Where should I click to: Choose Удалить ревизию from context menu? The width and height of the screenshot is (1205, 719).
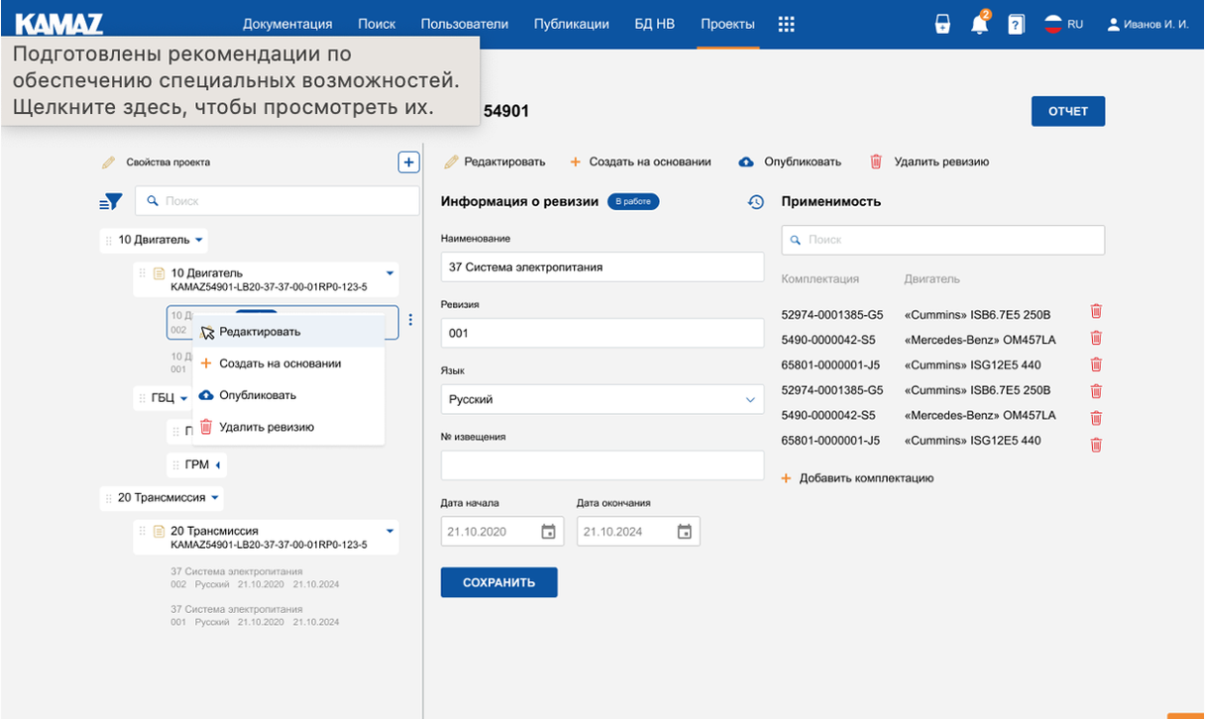[266, 427]
